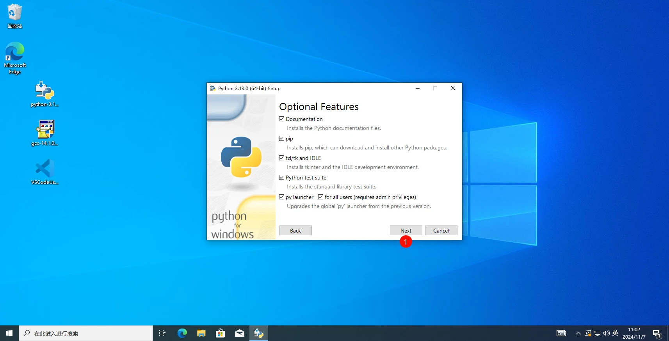Select the gcc-14.1.0 installer desktop icon
This screenshot has height=341, width=669.
(45, 133)
